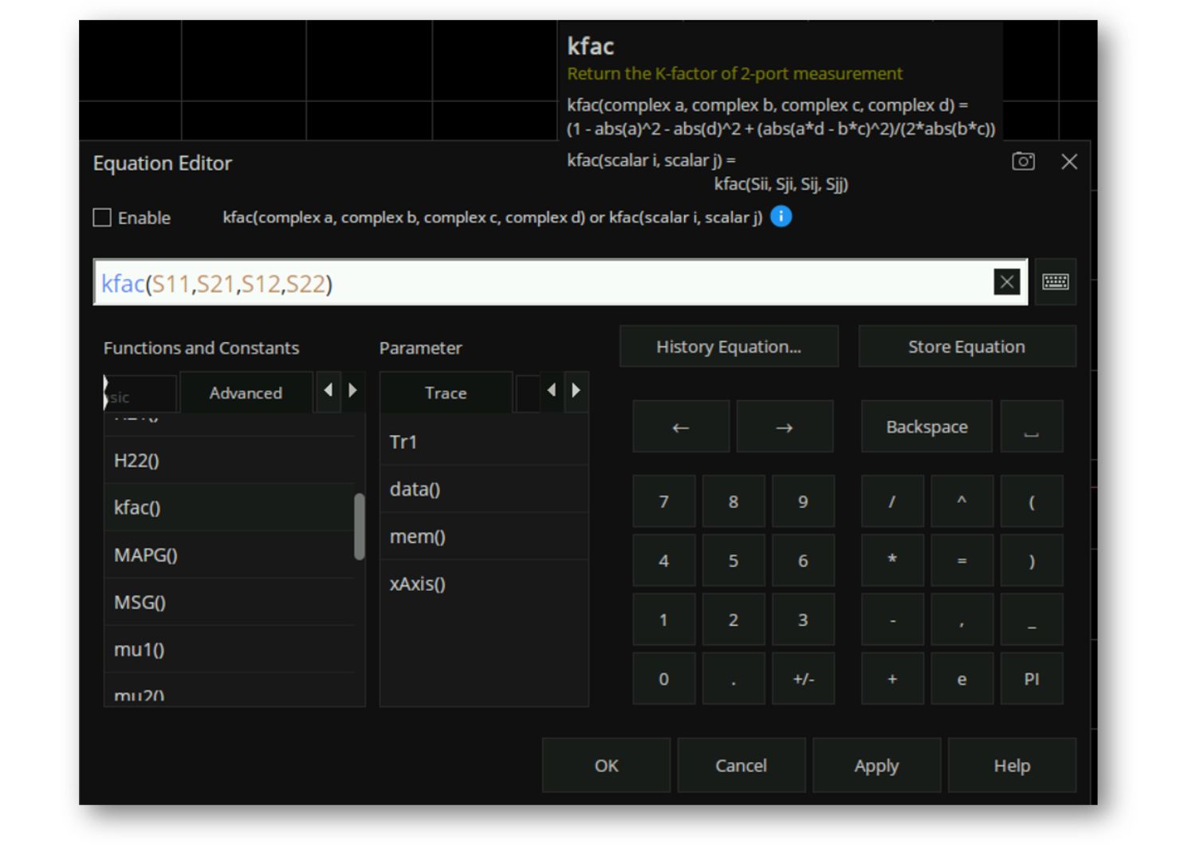1196x845 pixels.
Task: Clear the equation with the X icon
Action: point(1006,282)
